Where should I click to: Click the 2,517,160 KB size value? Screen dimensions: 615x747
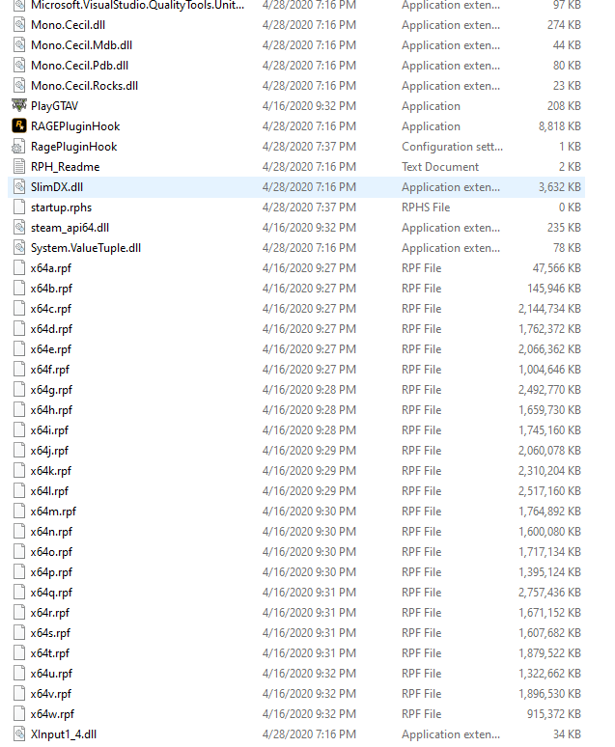coord(549,491)
